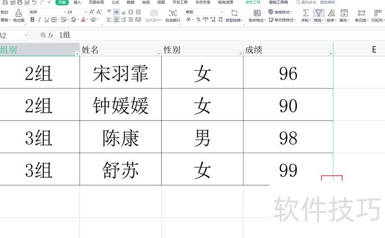Click the cell borders icon
This screenshot has width=385, height=238.
pyautogui.click(x=54, y=19)
